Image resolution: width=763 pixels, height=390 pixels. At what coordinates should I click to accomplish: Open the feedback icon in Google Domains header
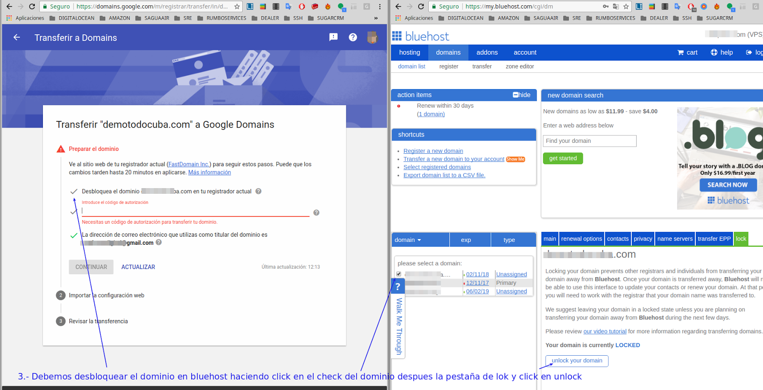tap(333, 37)
